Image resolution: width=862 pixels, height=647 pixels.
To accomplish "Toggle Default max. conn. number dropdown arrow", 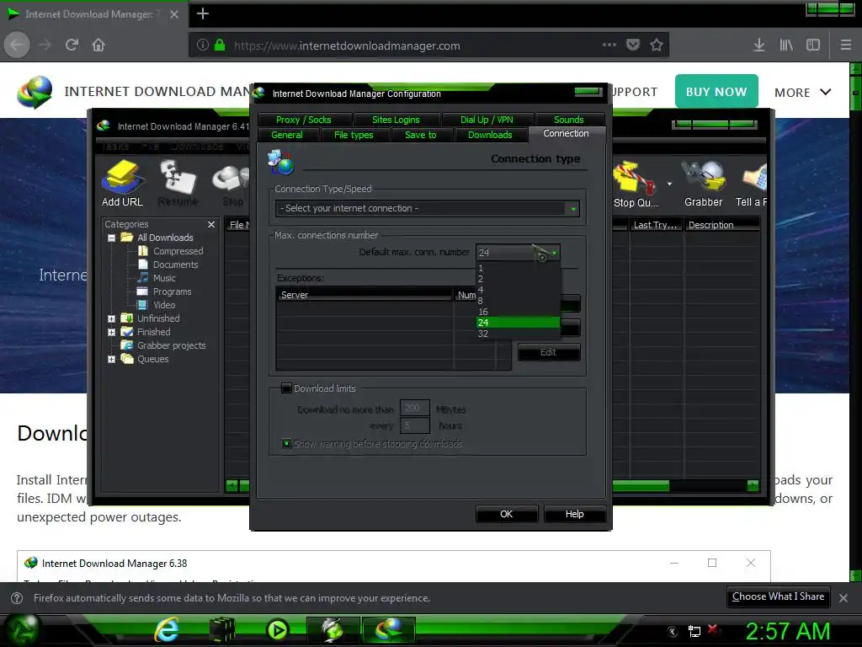I will 554,253.
